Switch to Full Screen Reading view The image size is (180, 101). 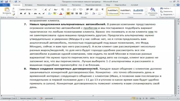pyautogui.click(x=137, y=98)
